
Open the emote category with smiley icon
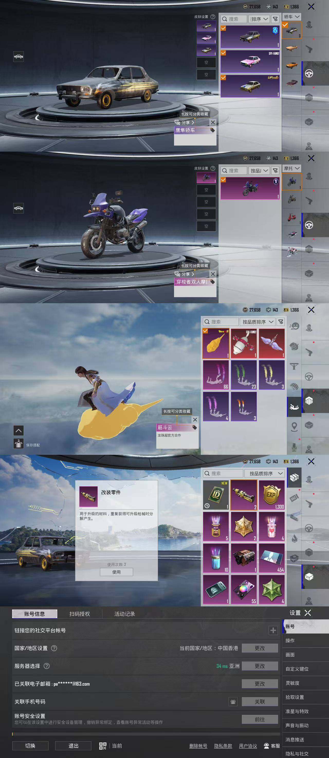(x=294, y=326)
